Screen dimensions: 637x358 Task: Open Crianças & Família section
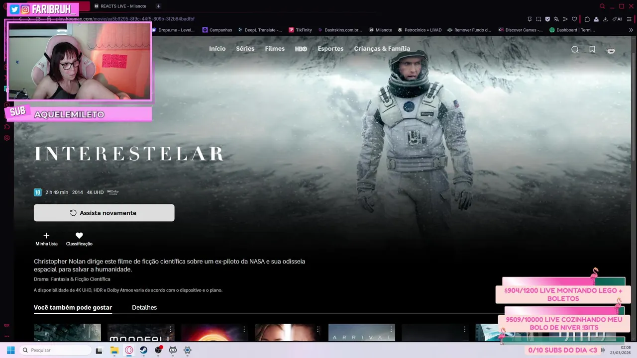[382, 49]
